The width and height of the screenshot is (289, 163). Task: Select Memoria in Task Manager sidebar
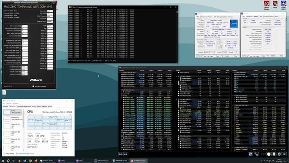click(13, 119)
